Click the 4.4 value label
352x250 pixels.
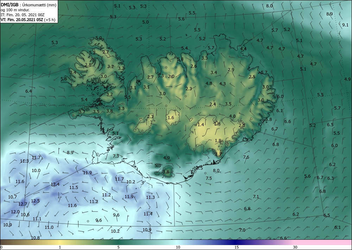click(x=243, y=49)
